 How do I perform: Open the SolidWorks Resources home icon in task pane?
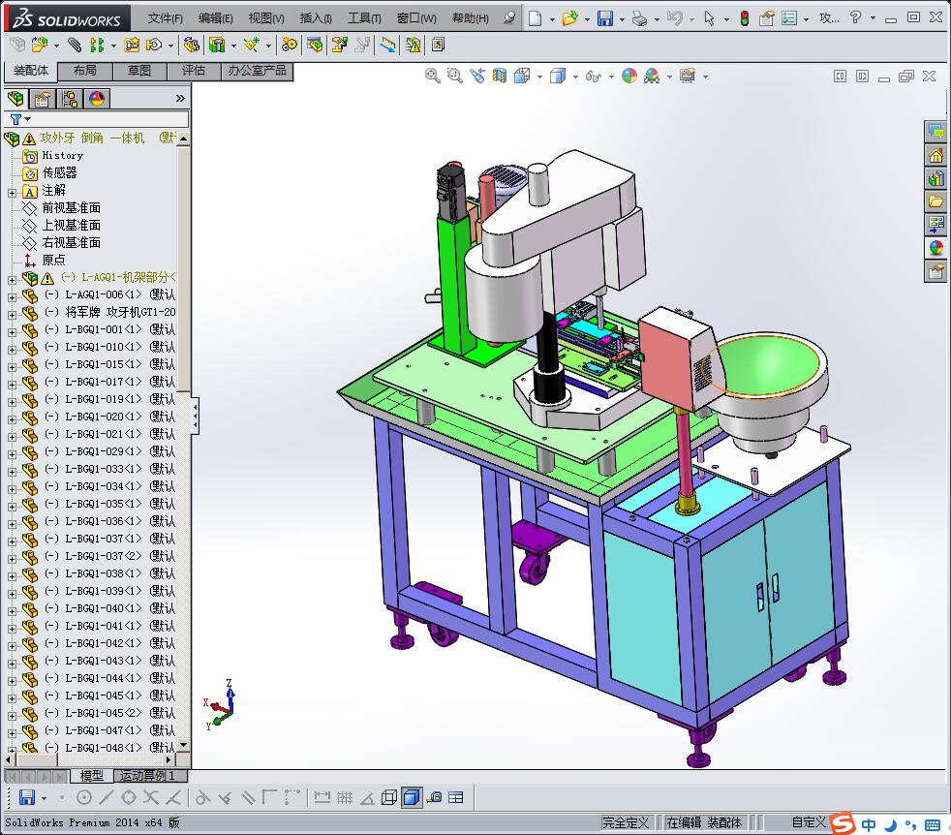click(x=936, y=155)
